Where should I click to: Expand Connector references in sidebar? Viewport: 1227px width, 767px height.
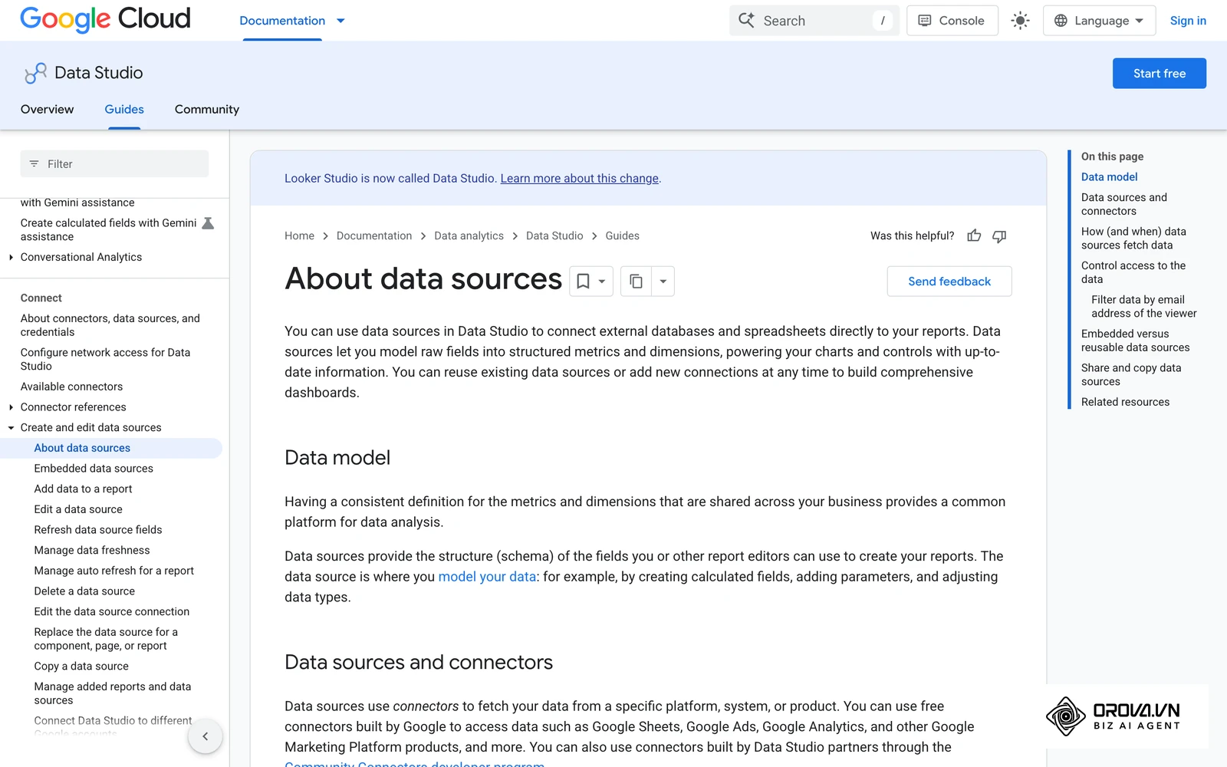point(11,407)
